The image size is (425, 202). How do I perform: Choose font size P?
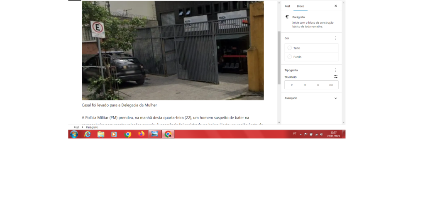(292, 85)
